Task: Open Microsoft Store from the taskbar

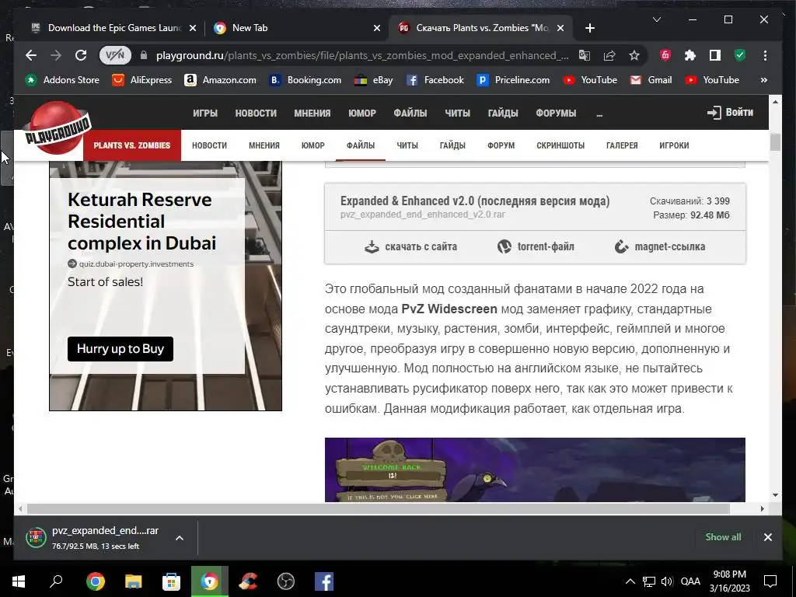Action: click(172, 581)
